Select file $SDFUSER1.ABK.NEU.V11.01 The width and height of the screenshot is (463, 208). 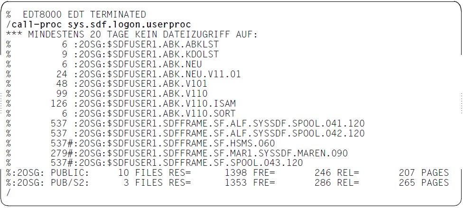tap(123, 74)
